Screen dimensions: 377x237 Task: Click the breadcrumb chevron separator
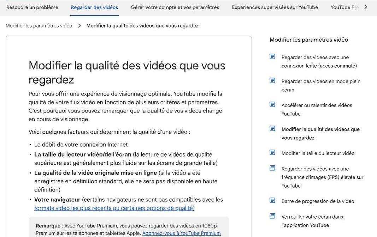pyautogui.click(x=79, y=26)
